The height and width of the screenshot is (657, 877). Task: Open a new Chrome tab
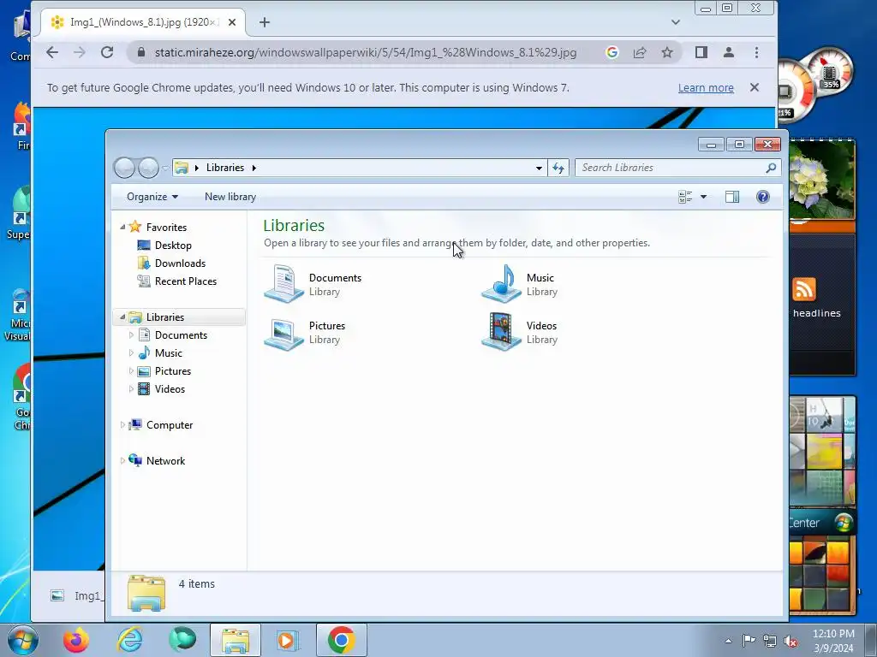(x=265, y=22)
